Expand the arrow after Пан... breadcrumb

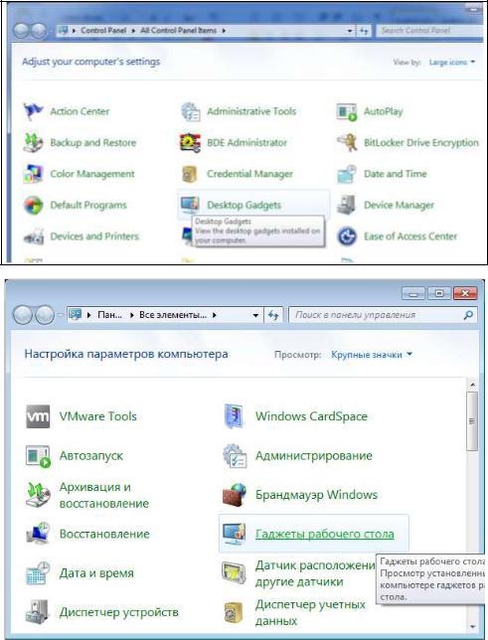tap(132, 315)
